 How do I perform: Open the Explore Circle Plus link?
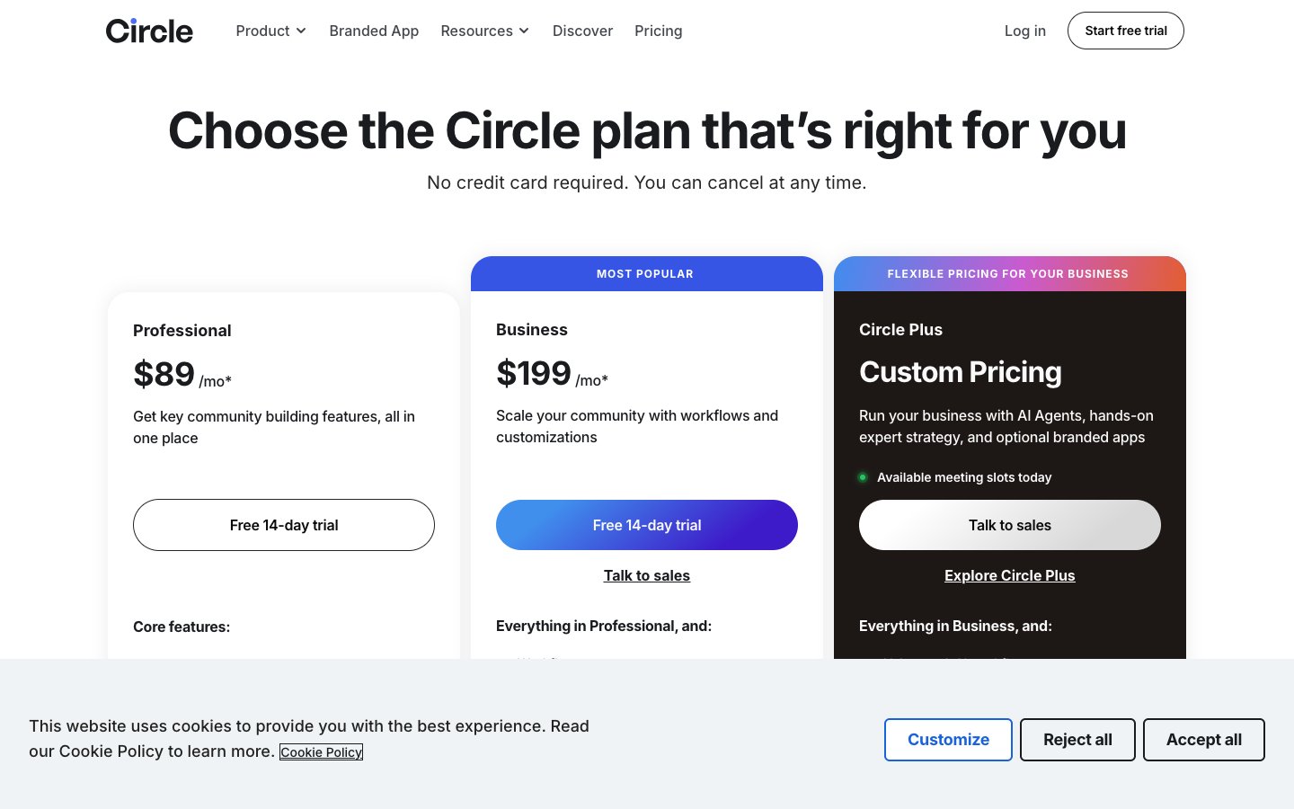coord(1009,575)
